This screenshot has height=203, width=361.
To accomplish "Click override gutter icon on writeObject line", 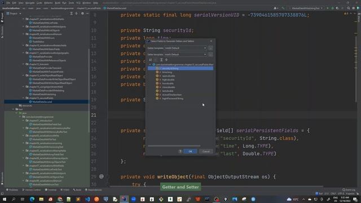I will 102,176.
